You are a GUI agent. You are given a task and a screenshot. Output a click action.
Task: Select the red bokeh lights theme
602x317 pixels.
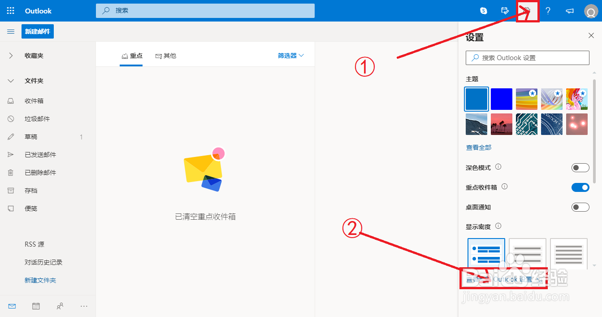point(577,124)
